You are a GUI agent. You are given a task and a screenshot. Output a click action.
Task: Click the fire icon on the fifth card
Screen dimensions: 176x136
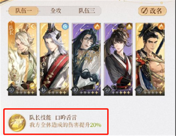click(161, 27)
